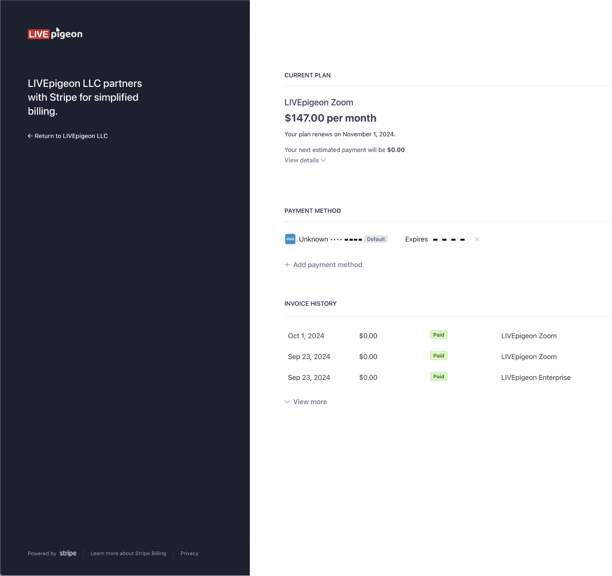Click the $0.00 amount on the Enterprise invoice
The width and height of the screenshot is (612, 576).
[x=368, y=377]
